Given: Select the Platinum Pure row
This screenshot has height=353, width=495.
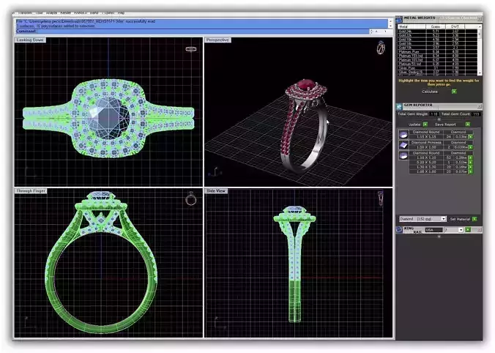Looking at the screenshot, I should click(438, 52).
